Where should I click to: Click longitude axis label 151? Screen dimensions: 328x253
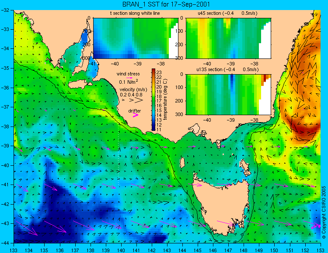point(290,250)
